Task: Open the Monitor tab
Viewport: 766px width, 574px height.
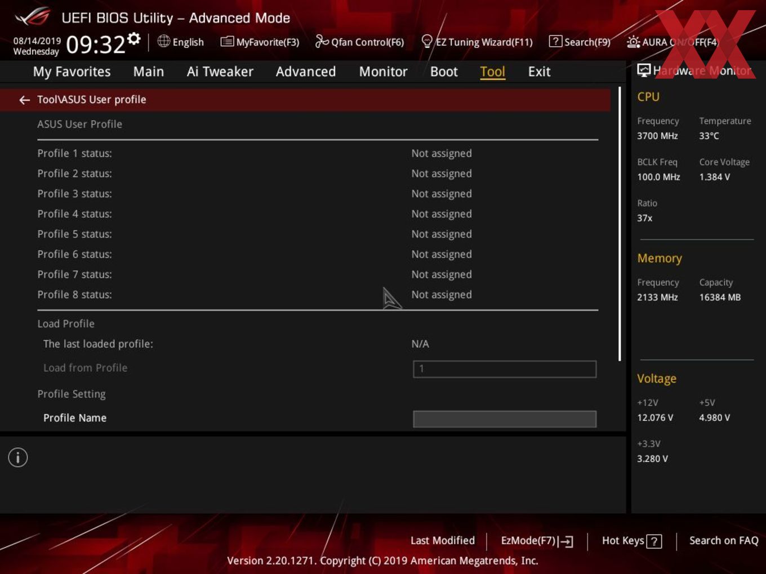Action: pos(383,71)
